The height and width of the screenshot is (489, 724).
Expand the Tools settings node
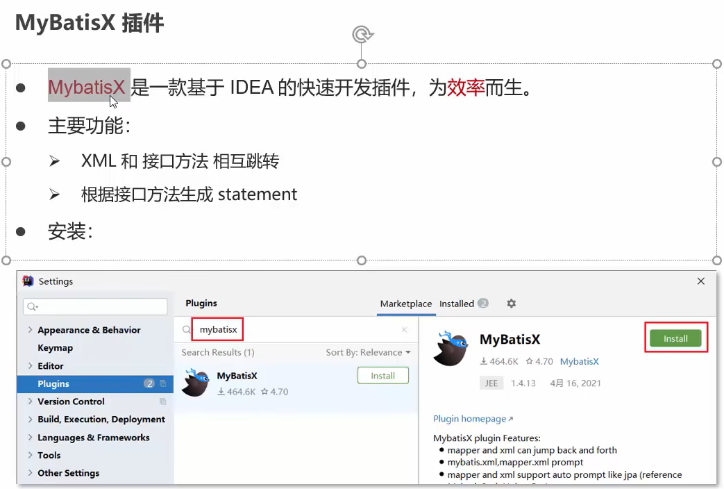point(30,455)
